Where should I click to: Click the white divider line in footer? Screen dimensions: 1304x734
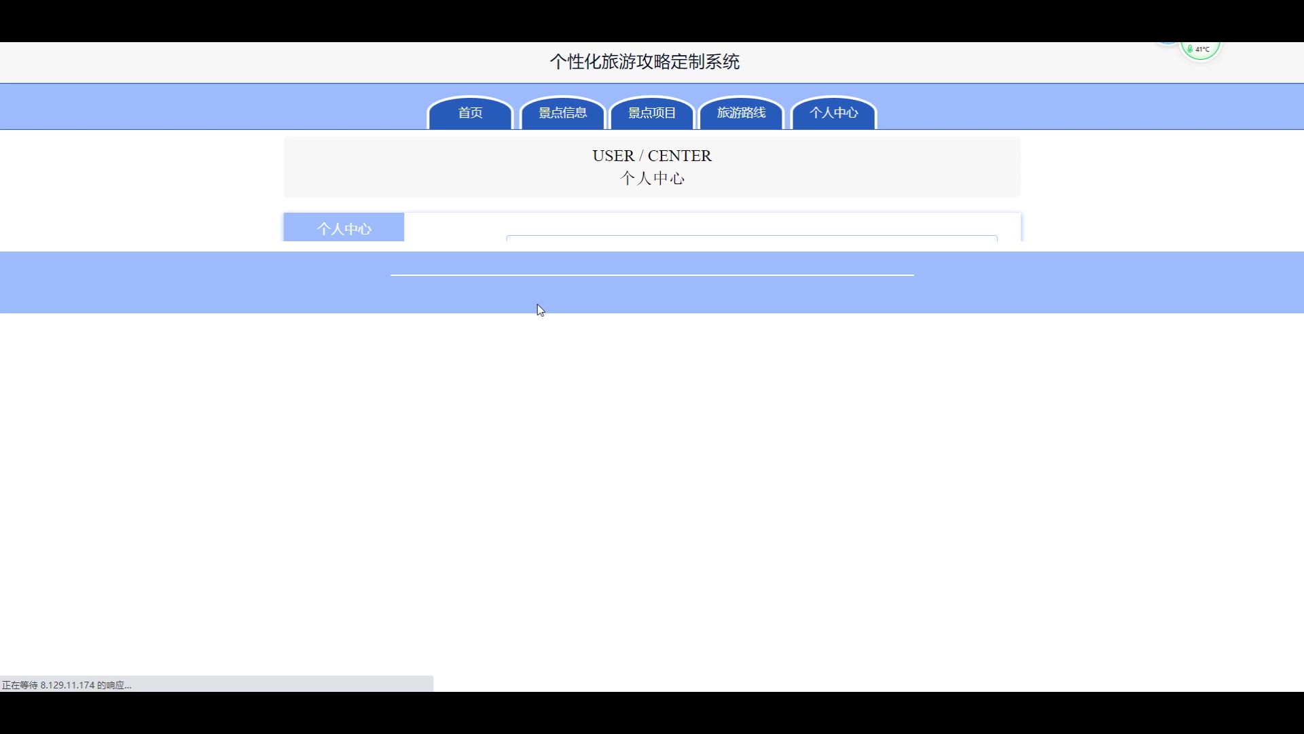click(651, 275)
